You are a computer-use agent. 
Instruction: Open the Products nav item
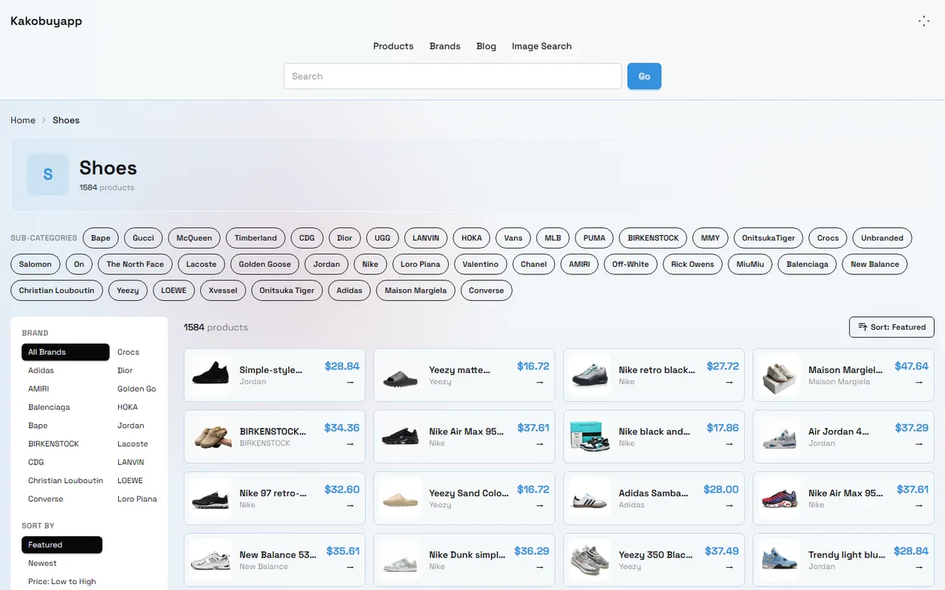(394, 46)
